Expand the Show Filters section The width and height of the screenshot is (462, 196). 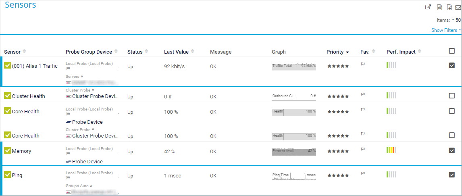[446, 30]
